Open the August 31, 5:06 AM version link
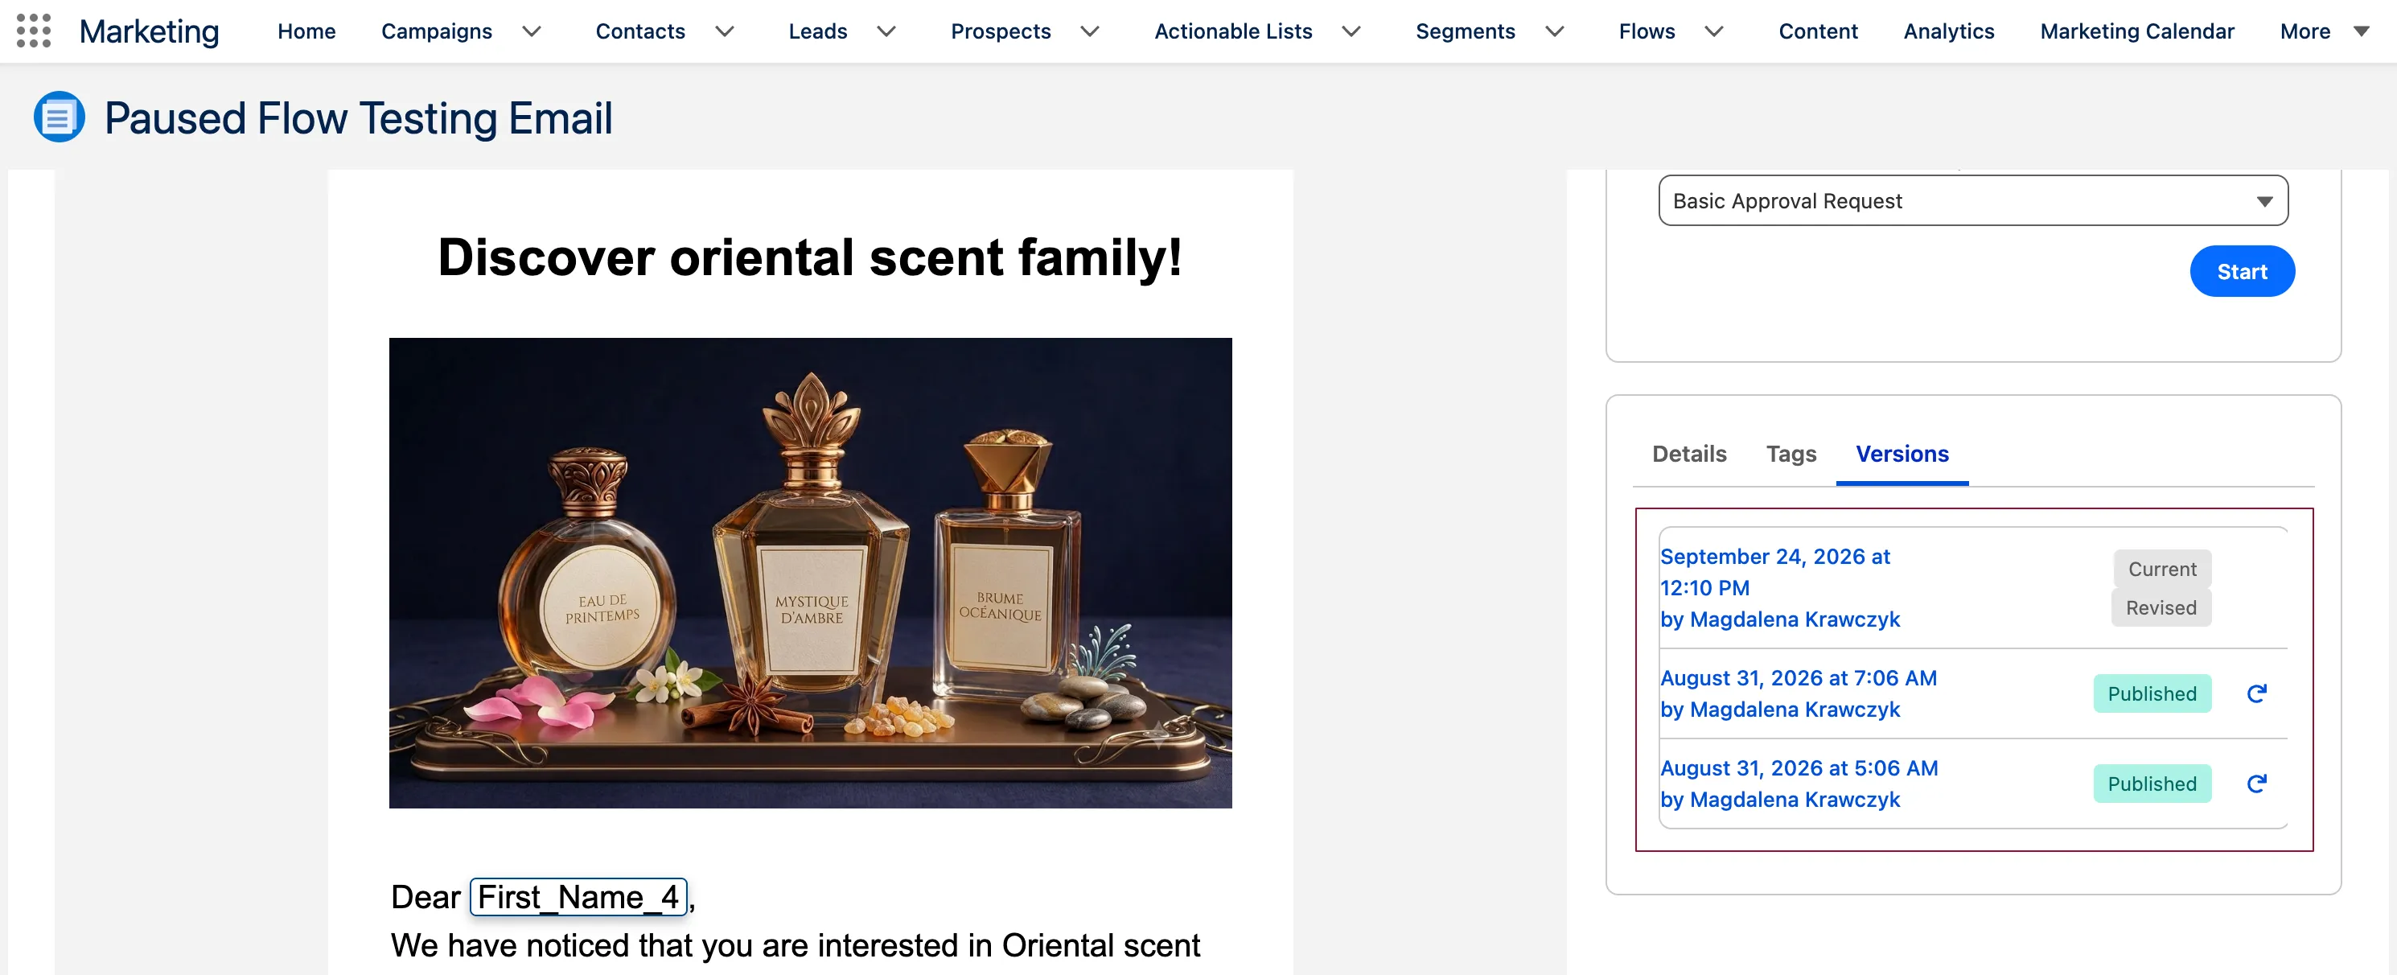 (x=1799, y=784)
